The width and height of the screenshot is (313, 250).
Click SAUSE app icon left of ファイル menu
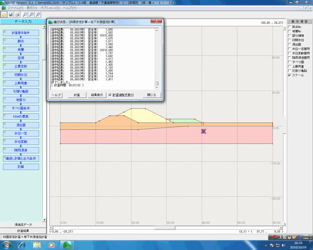coord(3,8)
